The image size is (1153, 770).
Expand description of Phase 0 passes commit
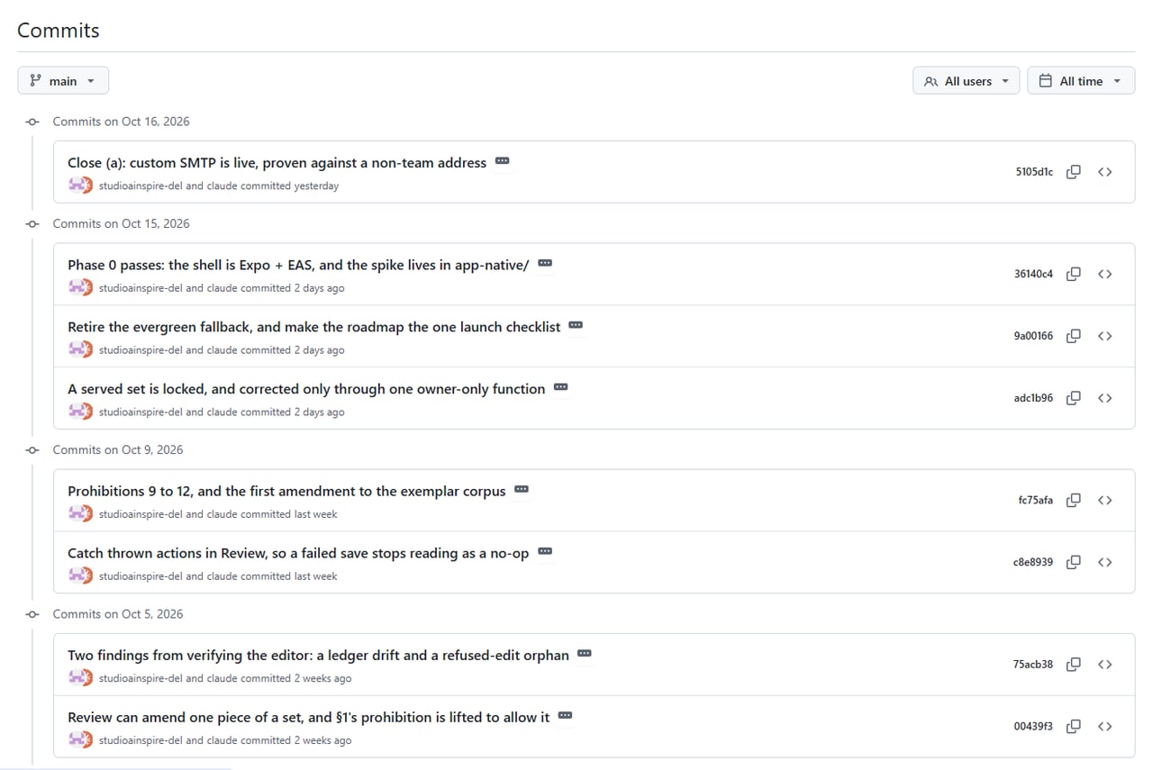coord(545,264)
